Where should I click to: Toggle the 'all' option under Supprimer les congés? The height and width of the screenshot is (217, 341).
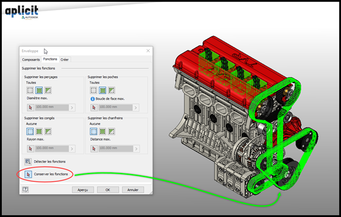tap(39, 131)
